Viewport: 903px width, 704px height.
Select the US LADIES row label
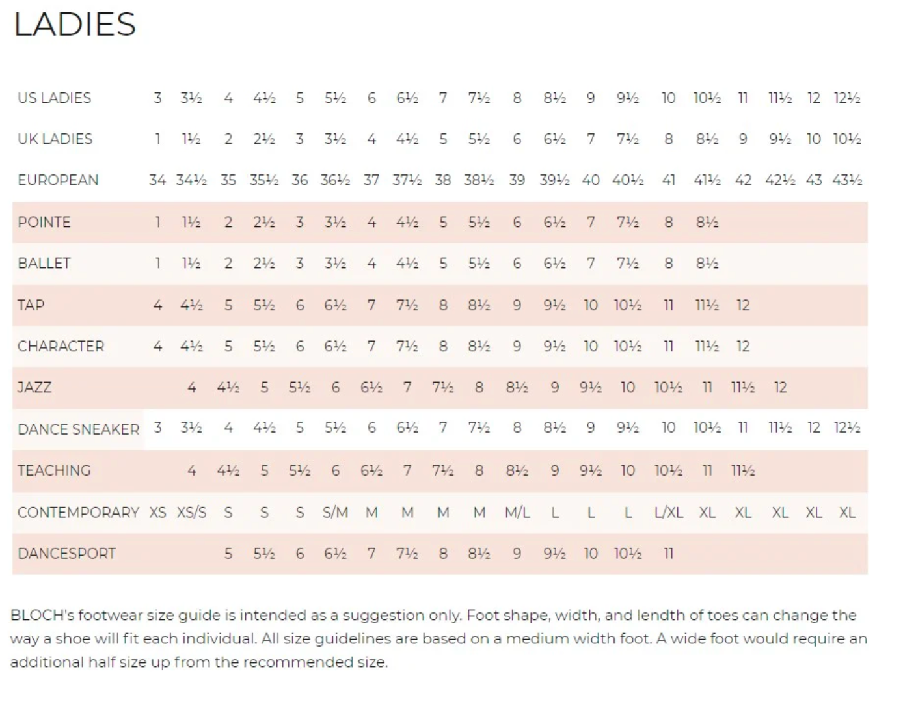pyautogui.click(x=54, y=98)
